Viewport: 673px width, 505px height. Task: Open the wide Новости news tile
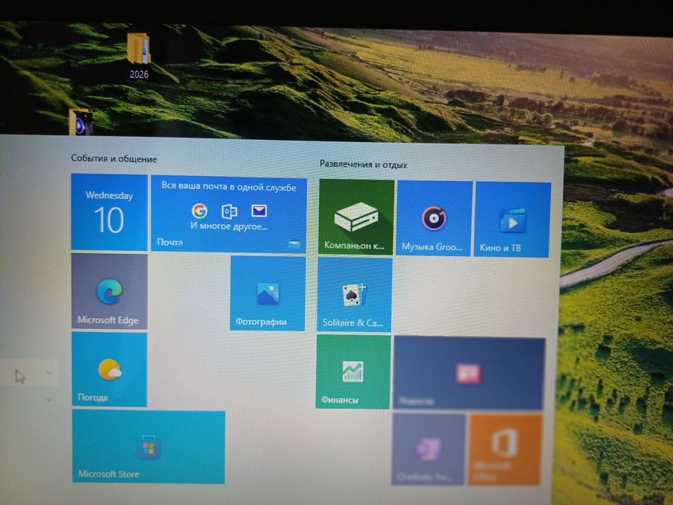tap(469, 374)
